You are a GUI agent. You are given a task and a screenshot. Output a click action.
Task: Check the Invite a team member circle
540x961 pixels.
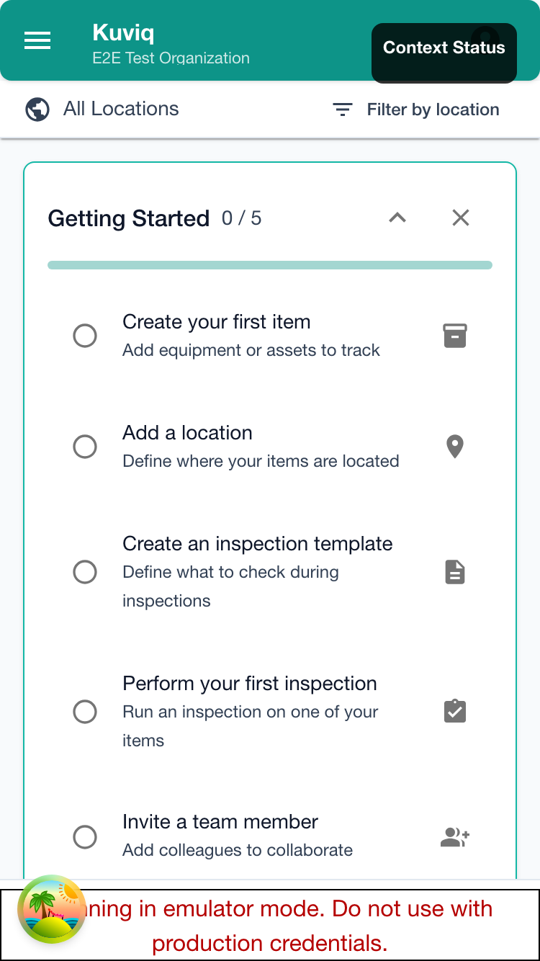(85, 836)
